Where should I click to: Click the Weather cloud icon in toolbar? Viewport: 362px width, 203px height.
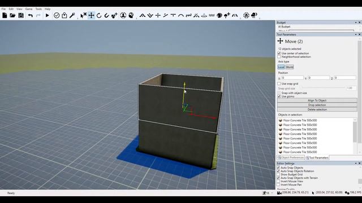point(254,15)
